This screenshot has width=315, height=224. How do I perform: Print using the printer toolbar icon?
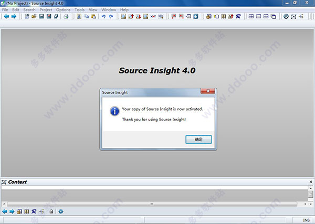(x=66, y=16)
